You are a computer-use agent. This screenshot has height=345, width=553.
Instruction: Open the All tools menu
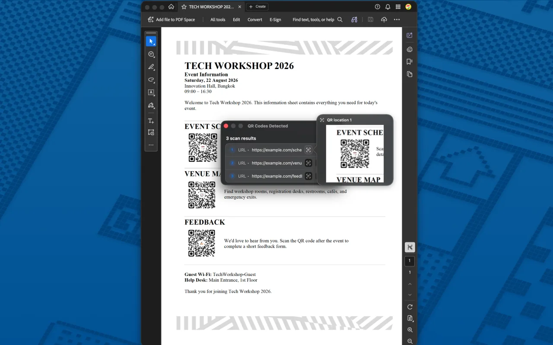point(218,19)
